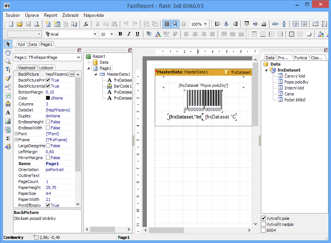Viewport: 331px width, 243px height.
Task: Expand the Font property
Action: pyautogui.click(x=16, y=134)
